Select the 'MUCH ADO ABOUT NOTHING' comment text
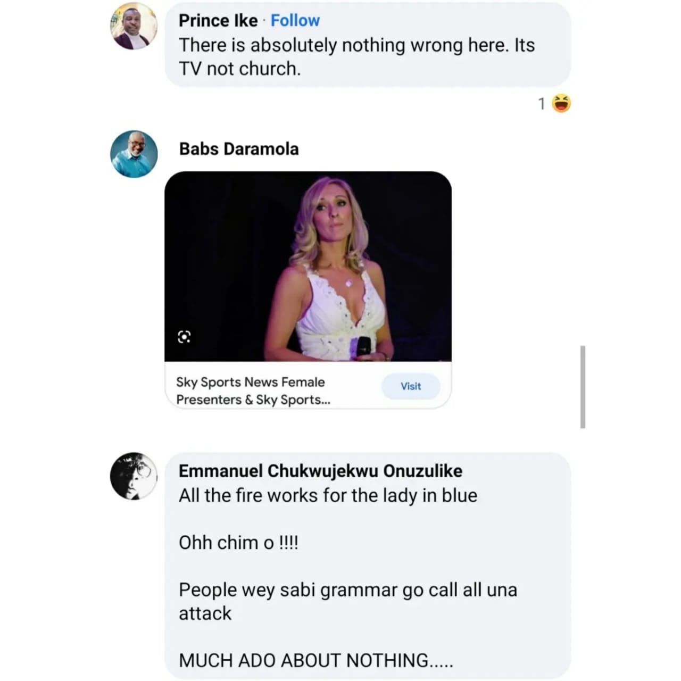The height and width of the screenshot is (681, 681). (x=316, y=660)
